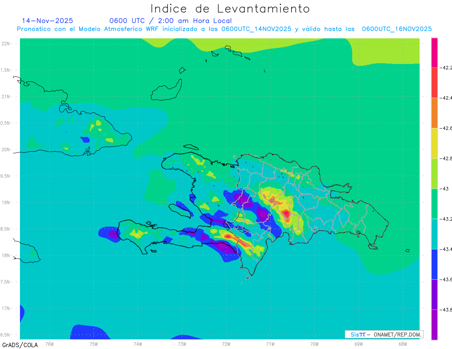Click the '-43.6' color bar value
452x349 pixels.
[445, 279]
